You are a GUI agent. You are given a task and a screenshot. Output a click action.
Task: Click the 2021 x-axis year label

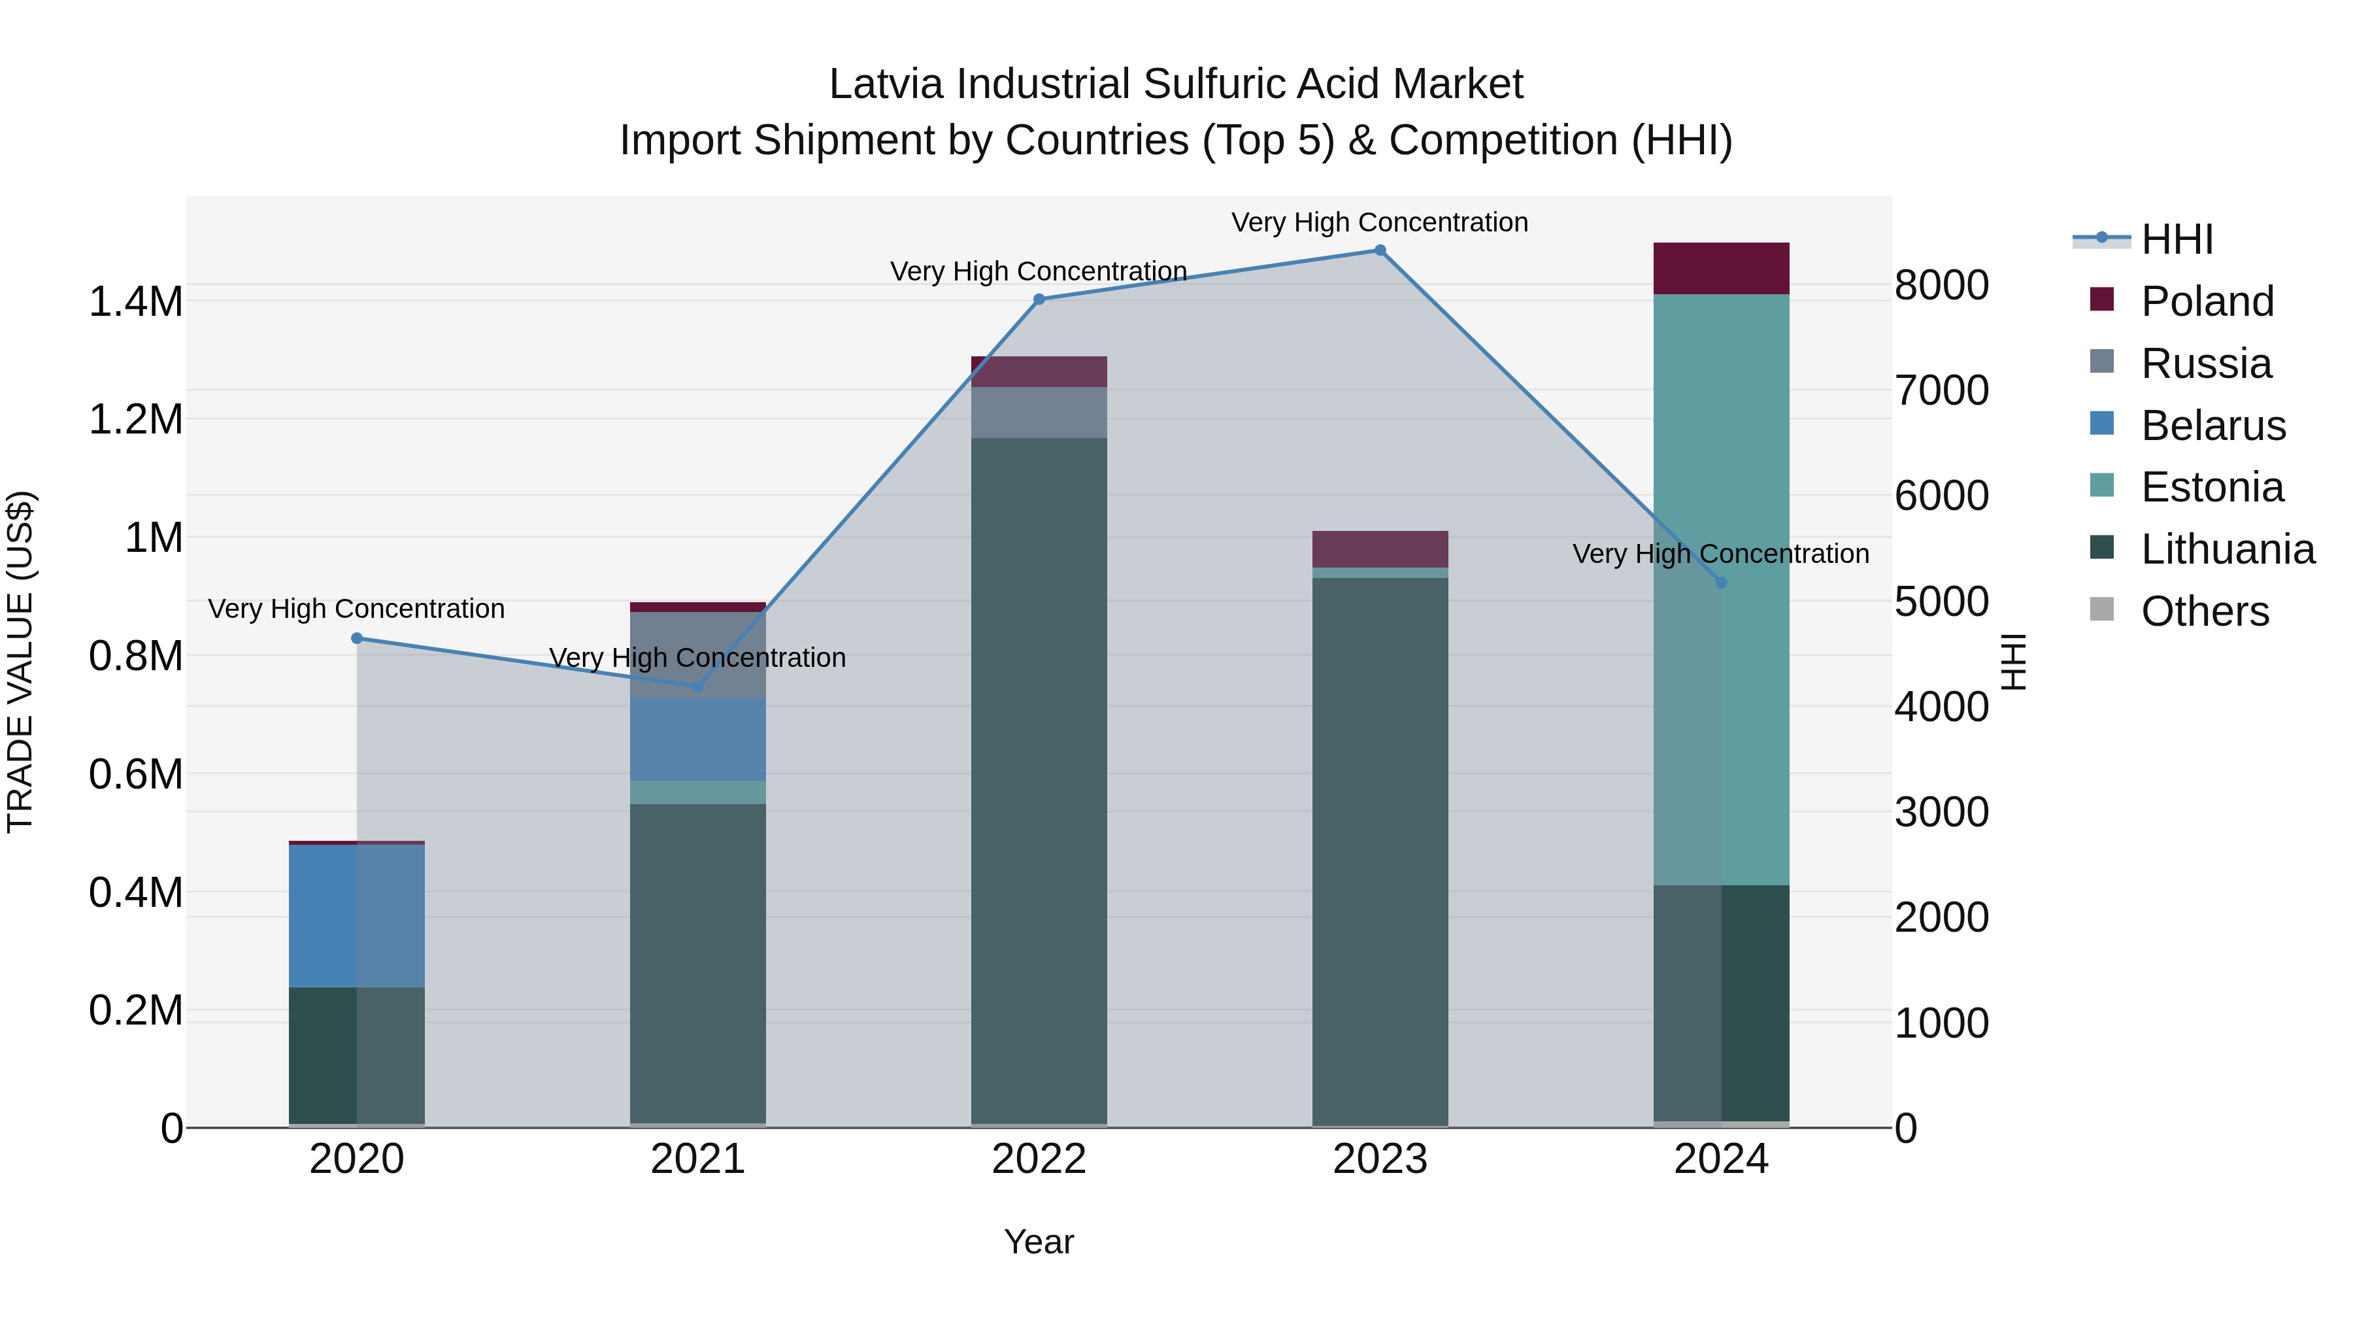coord(698,1159)
